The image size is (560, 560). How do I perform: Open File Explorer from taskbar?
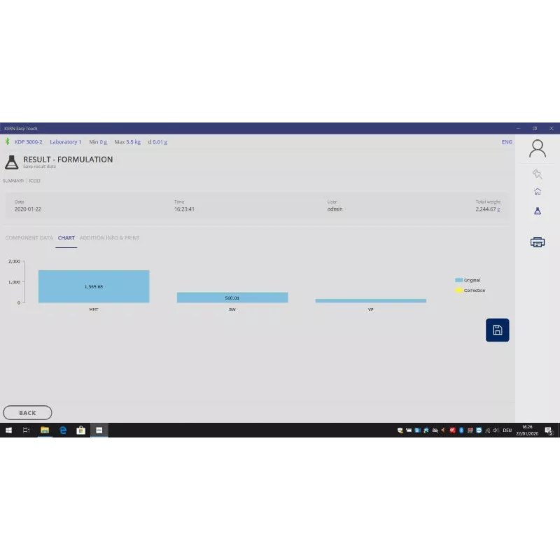44,430
